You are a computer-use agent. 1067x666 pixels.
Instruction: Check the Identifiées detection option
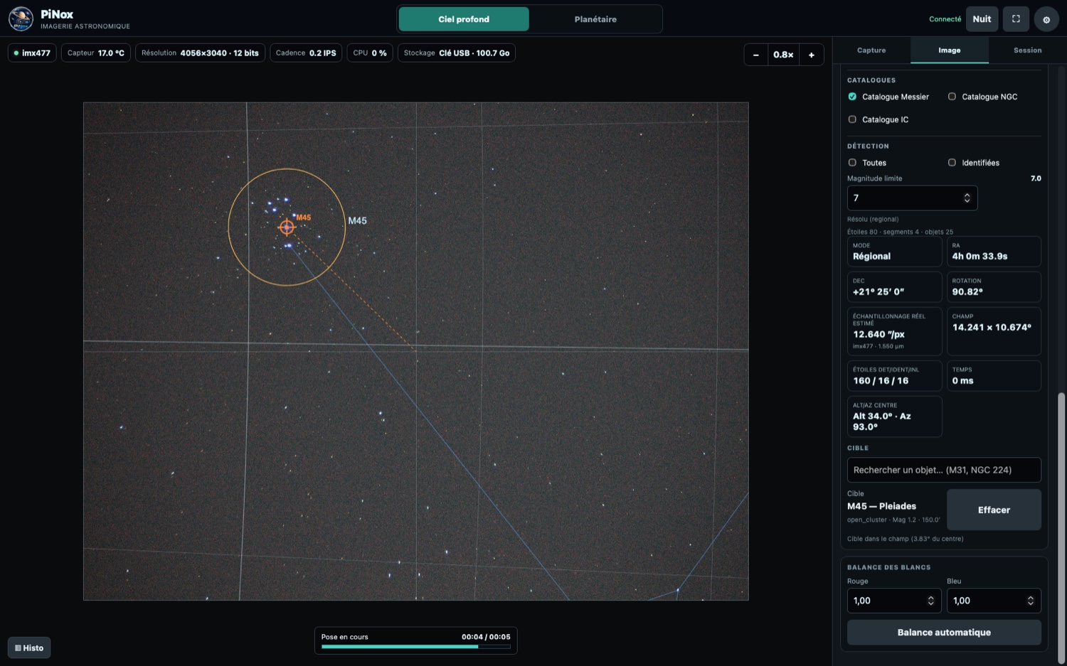(x=952, y=163)
